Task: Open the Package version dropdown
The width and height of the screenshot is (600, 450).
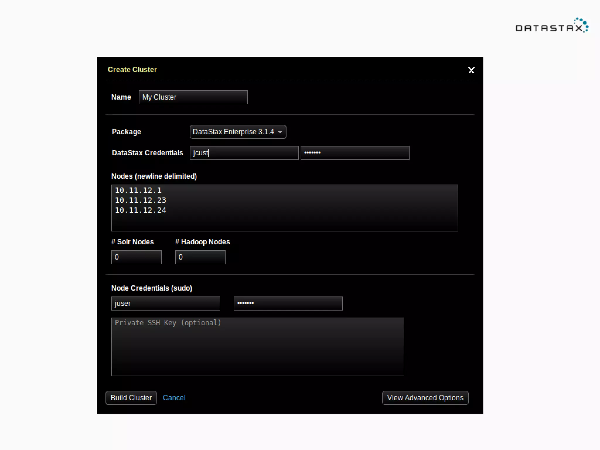Action: point(238,132)
